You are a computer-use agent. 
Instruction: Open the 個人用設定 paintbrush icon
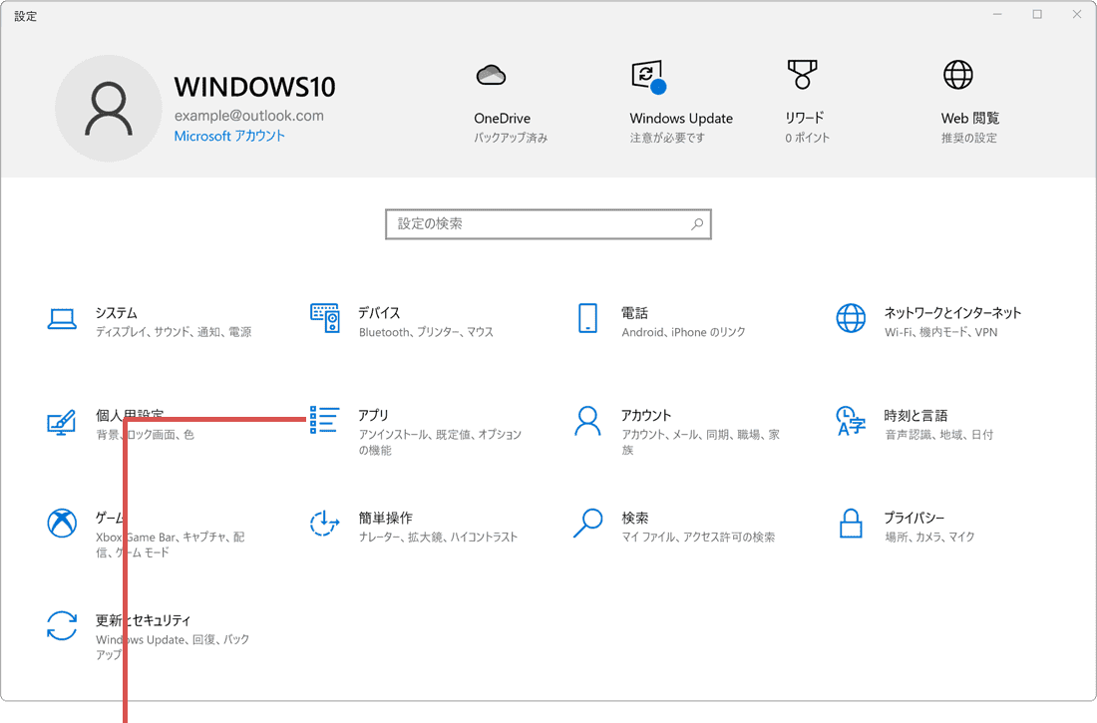tap(62, 422)
